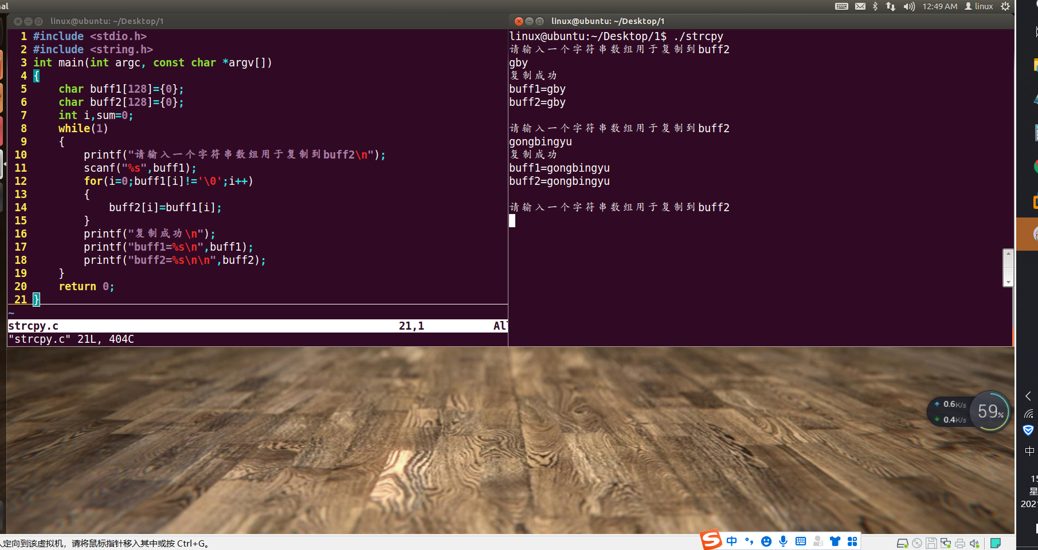
Task: Click the 0.4K/s download speed readout
Action: (x=950, y=420)
